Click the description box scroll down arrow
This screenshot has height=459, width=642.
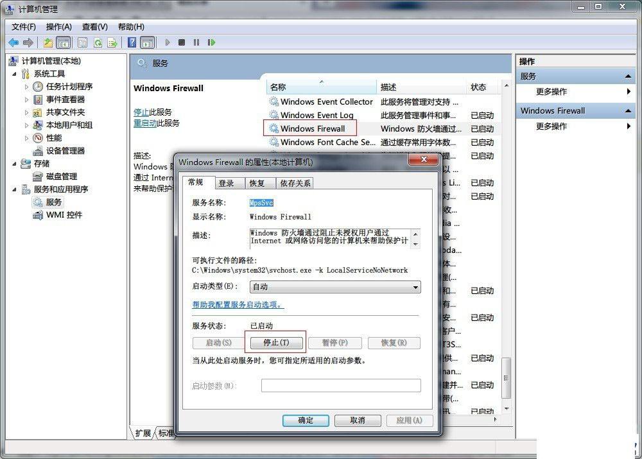click(x=415, y=244)
